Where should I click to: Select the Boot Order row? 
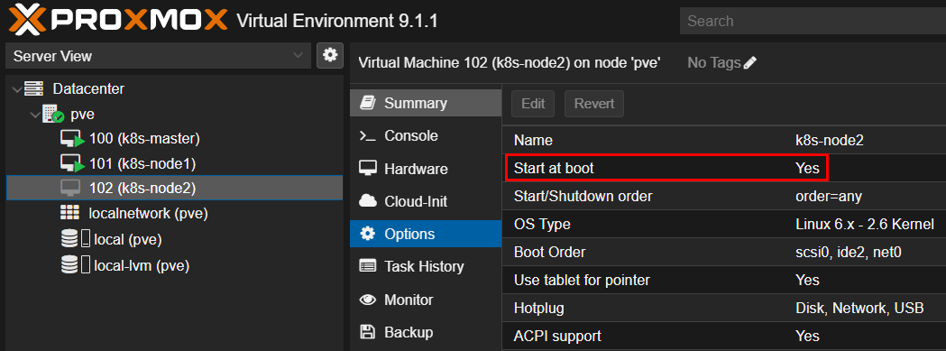tap(724, 253)
